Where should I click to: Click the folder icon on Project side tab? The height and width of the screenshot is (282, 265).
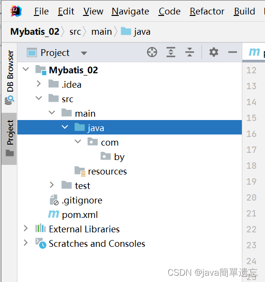[x=10, y=153]
